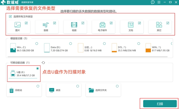Click the 扫描 scan button
Screen dimensions: 179x109
tap(160, 104)
